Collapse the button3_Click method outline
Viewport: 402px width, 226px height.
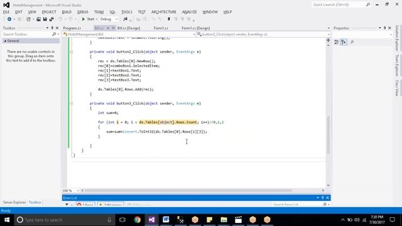pos(72,104)
